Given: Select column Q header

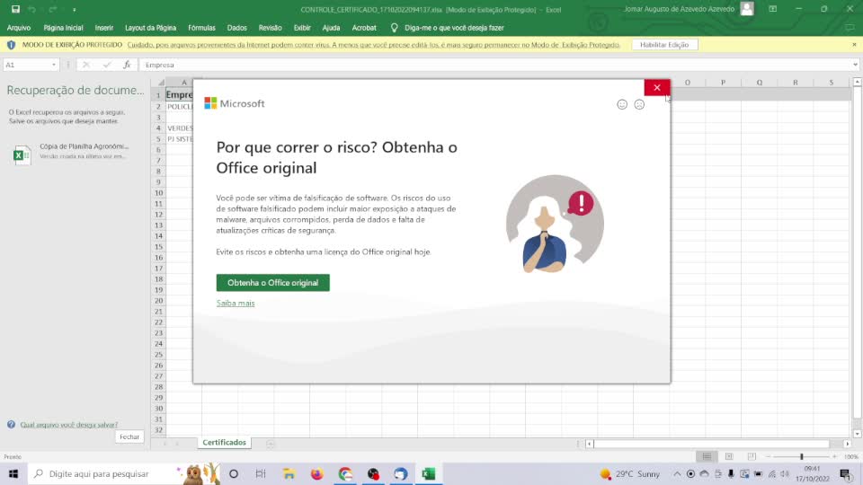Looking at the screenshot, I should pos(759,83).
